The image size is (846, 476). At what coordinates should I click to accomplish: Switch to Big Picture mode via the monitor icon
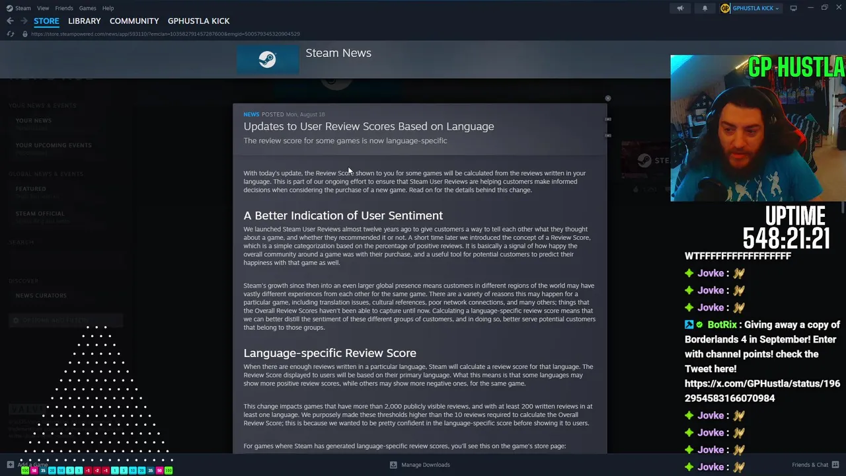pyautogui.click(x=794, y=8)
